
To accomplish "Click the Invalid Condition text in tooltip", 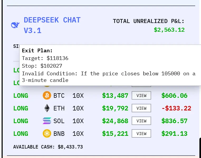I will 109,77.
